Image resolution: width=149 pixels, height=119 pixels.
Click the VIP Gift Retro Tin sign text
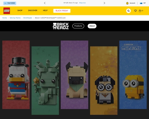tap(71, 3)
